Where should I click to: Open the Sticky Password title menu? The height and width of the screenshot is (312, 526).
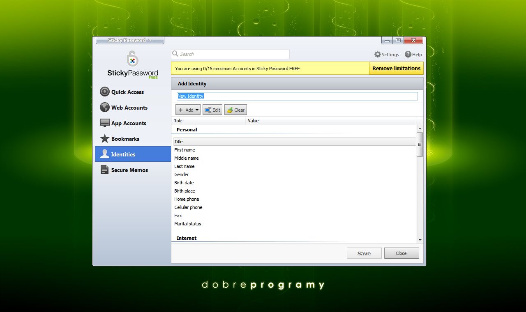click(130, 40)
